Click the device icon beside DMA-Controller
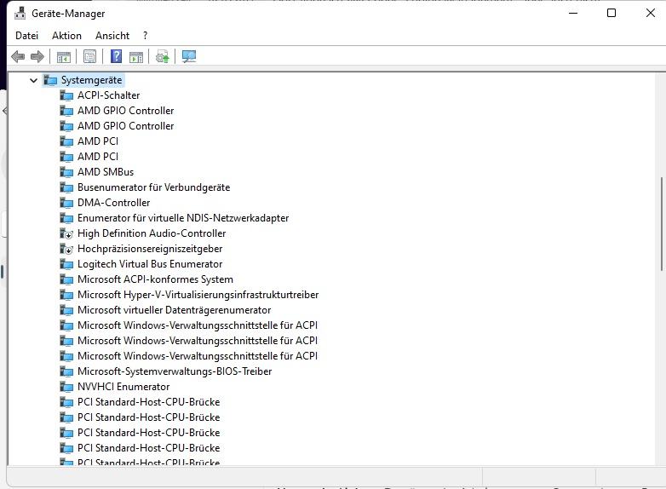 pos(66,203)
